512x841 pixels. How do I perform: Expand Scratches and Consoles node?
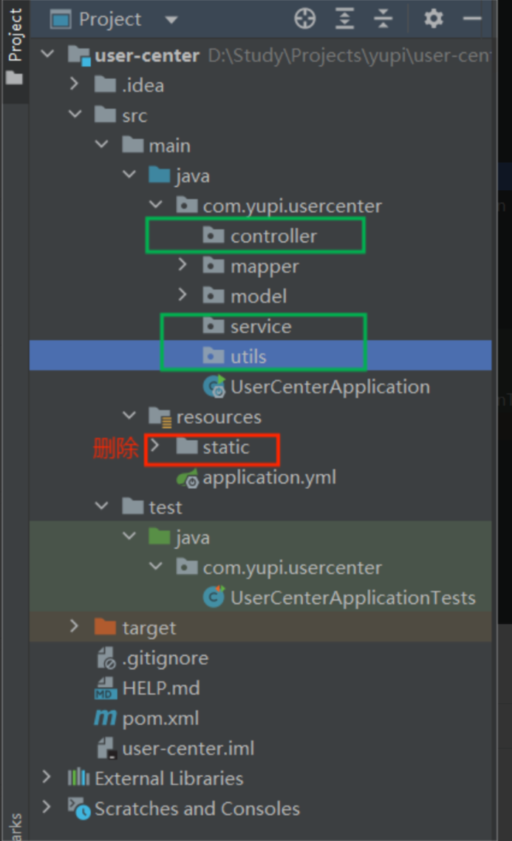click(47, 808)
